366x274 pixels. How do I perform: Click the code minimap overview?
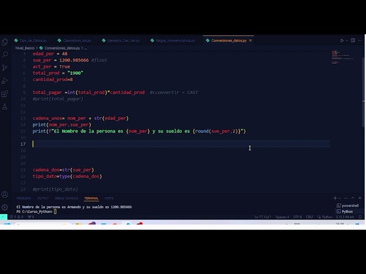click(x=342, y=57)
